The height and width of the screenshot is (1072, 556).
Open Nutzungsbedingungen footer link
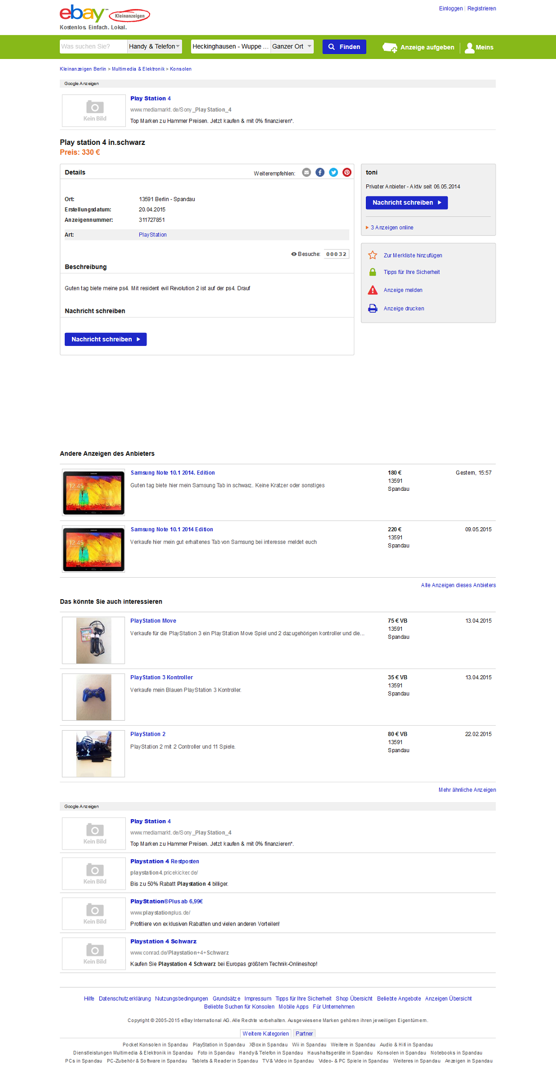click(x=181, y=999)
